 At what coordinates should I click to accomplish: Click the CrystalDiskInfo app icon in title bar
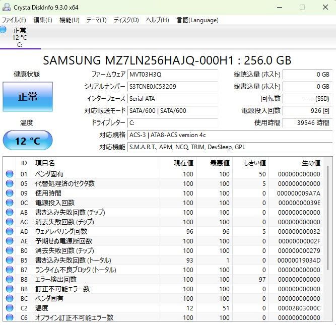7,7
